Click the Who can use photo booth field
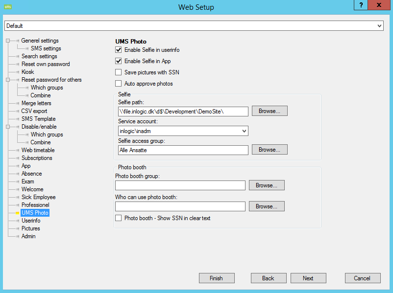Screen dimensions: 393x293 point(180,206)
